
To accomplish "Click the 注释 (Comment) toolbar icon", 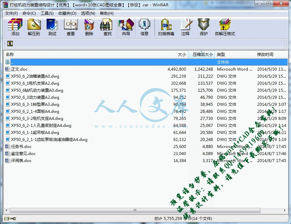I will [186, 24].
